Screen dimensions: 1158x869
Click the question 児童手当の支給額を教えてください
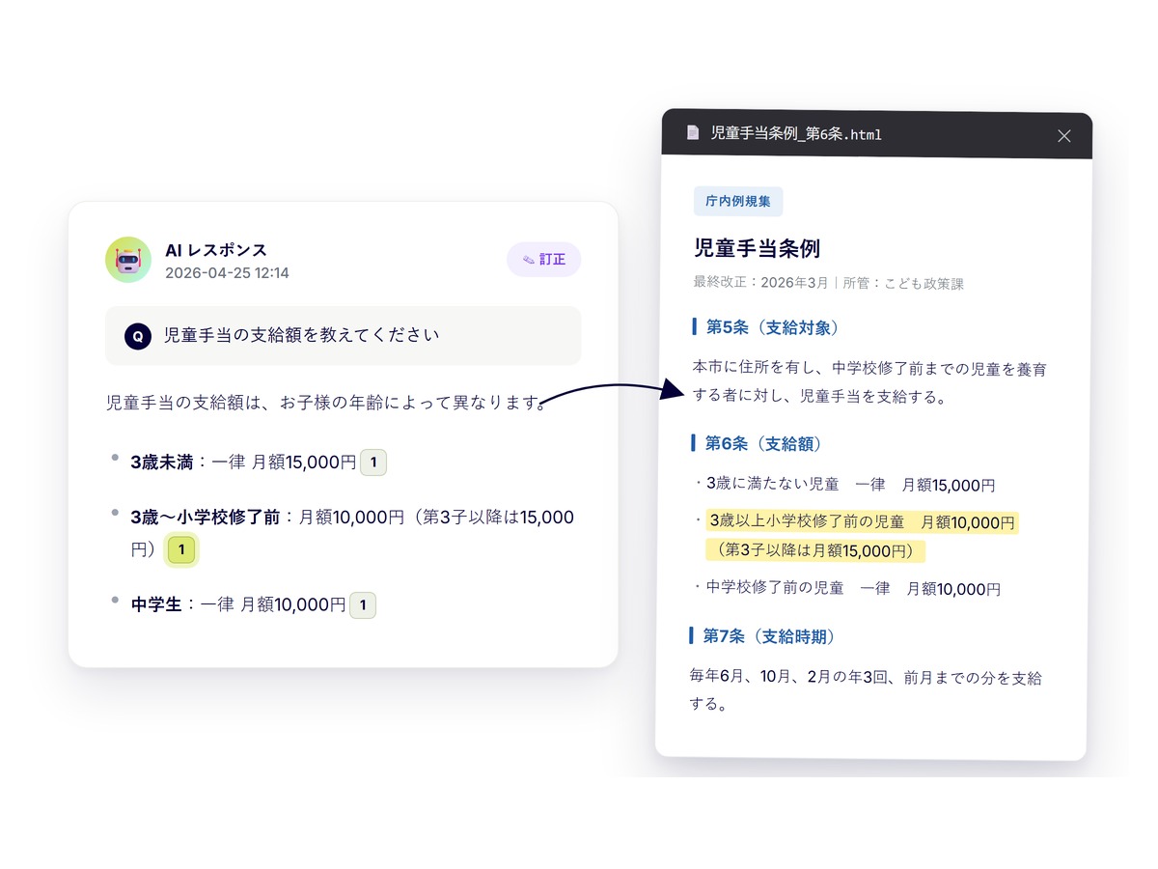(301, 336)
